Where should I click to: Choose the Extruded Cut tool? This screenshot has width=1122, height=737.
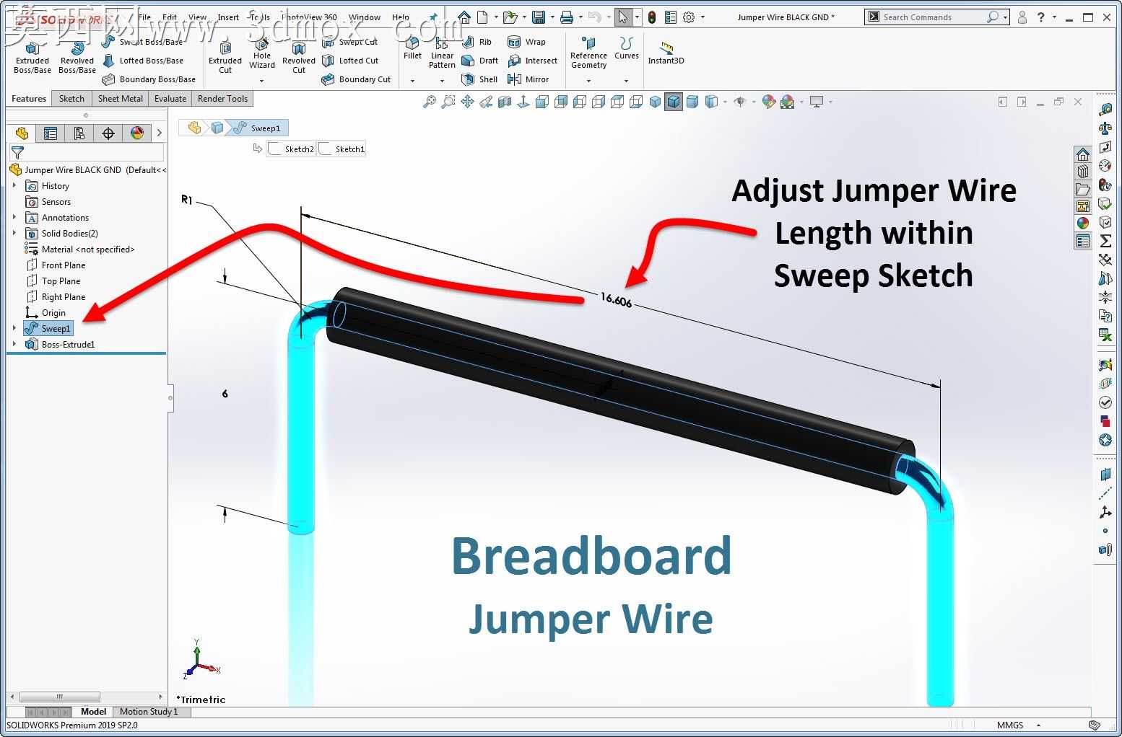tap(225, 57)
